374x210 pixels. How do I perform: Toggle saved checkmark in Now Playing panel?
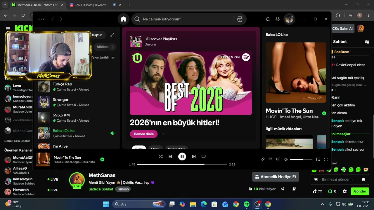[324, 113]
